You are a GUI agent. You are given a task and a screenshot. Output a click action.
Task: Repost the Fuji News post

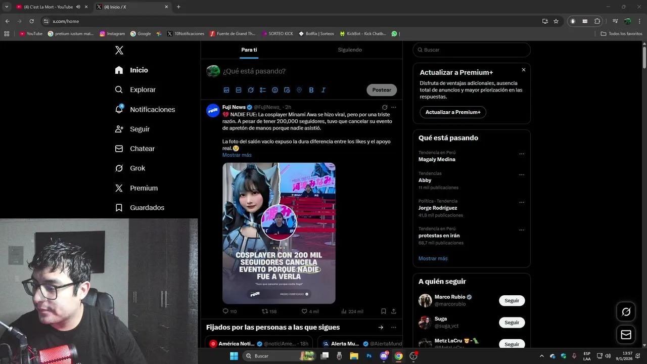[x=269, y=311]
